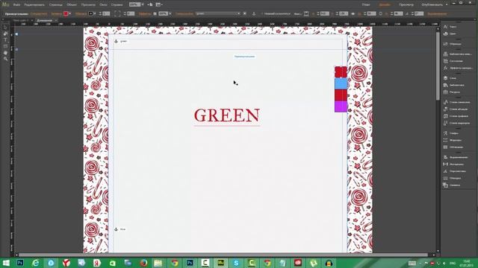The width and height of the screenshot is (478, 268).
Task: Open the Swatches panel icon
Action: pyautogui.click(x=445, y=44)
